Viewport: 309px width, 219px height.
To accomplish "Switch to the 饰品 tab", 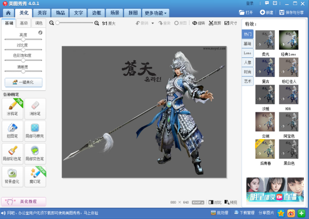I will coord(60,13).
